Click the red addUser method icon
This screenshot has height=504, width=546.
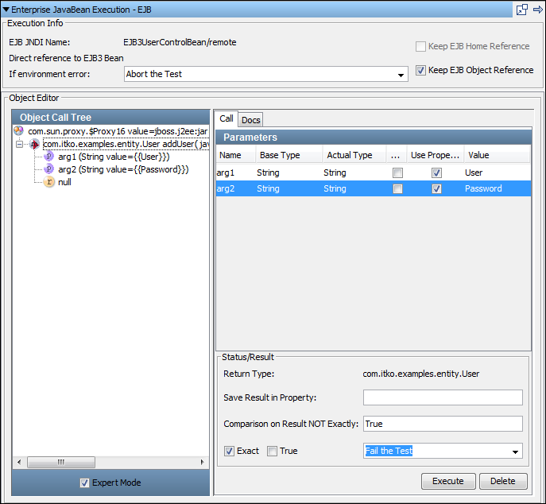(x=34, y=144)
